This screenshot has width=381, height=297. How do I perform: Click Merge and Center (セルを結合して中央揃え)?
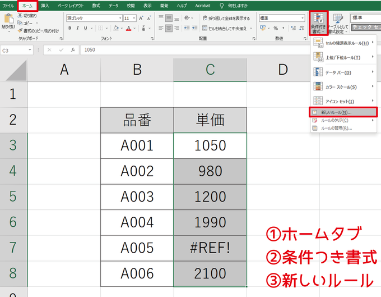tap(224, 29)
